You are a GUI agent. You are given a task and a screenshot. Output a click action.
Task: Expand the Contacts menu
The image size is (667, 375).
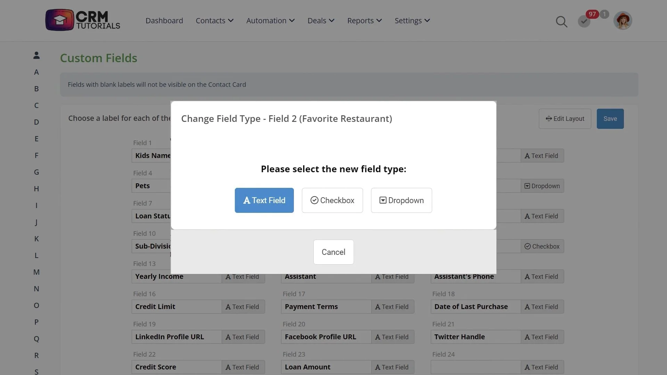(214, 21)
